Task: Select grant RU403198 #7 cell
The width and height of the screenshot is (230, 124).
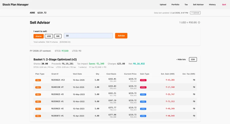Action: [57, 87]
